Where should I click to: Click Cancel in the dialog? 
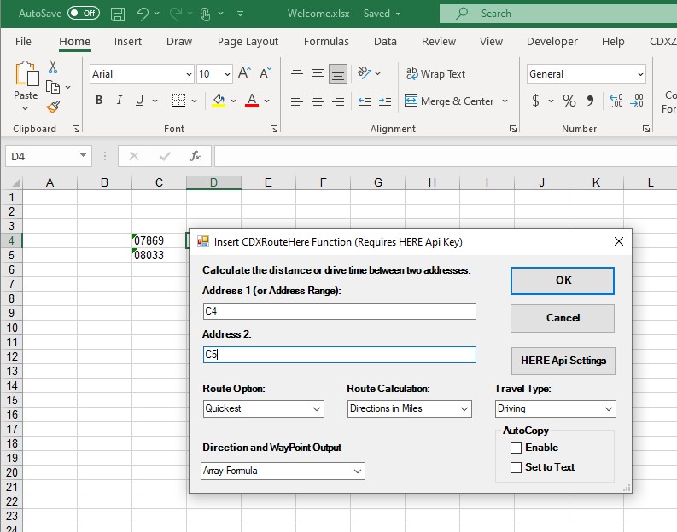(562, 318)
